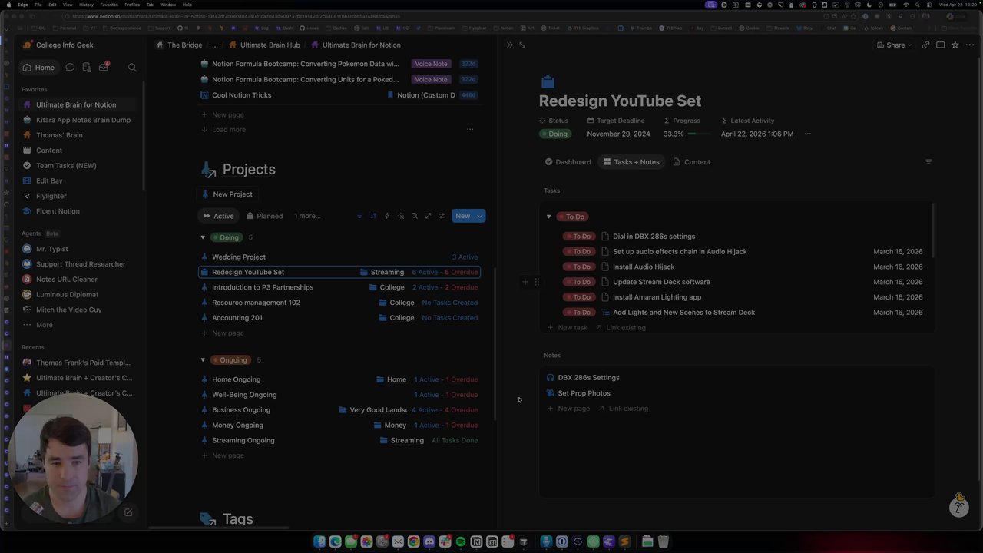
Task: Open Ultimate Brain Hub breadcrumb link
Action: click(263, 45)
